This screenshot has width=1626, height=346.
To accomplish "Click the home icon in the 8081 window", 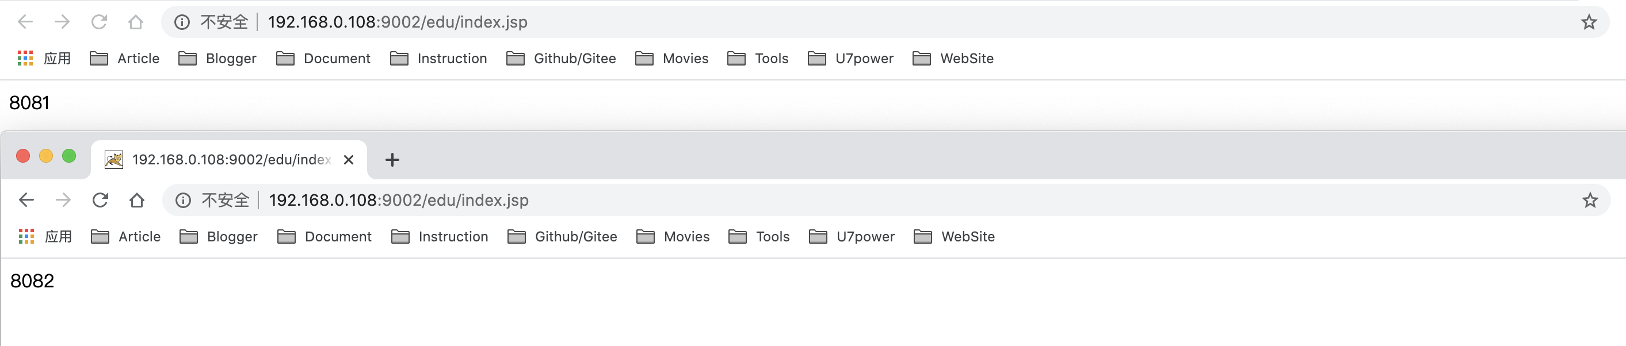I will [x=136, y=22].
